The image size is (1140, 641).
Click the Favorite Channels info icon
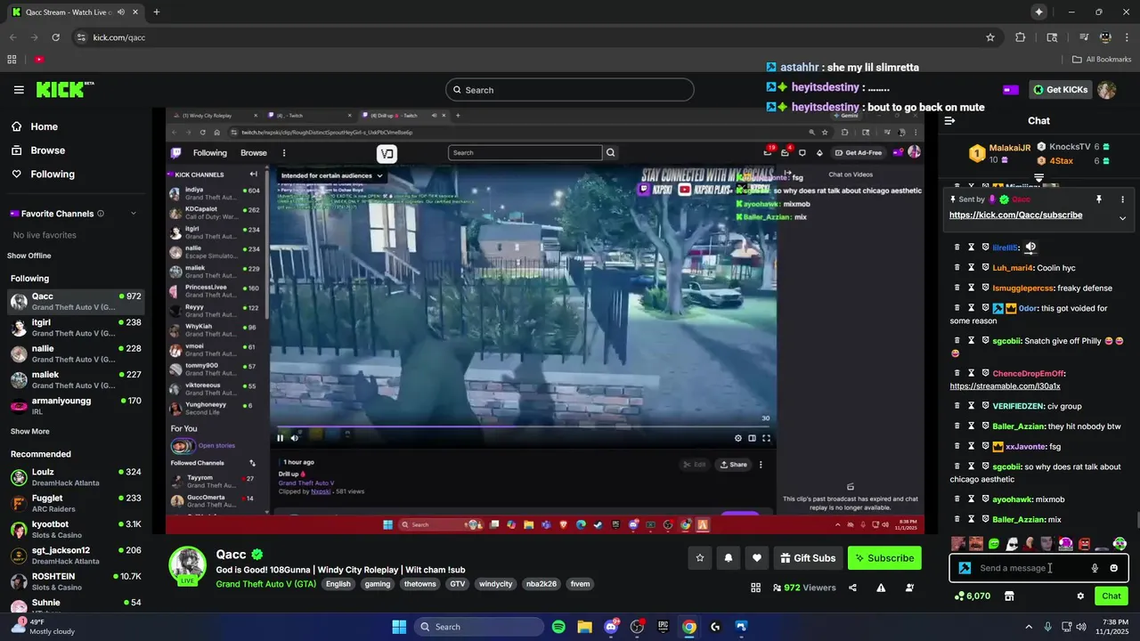pyautogui.click(x=101, y=214)
